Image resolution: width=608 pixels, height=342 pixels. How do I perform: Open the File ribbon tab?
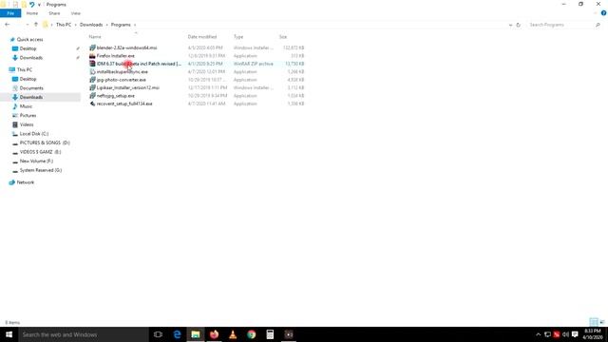coord(10,13)
